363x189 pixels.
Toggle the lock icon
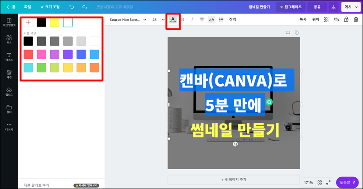point(346,19)
